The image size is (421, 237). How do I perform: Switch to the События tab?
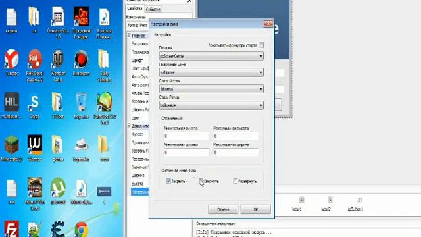[x=153, y=9]
